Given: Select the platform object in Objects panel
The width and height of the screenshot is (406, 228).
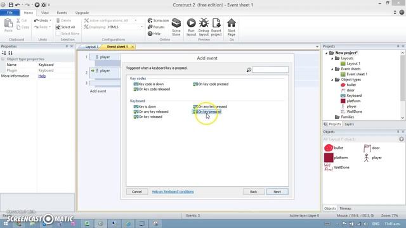Looking at the screenshot, I should point(336,158).
